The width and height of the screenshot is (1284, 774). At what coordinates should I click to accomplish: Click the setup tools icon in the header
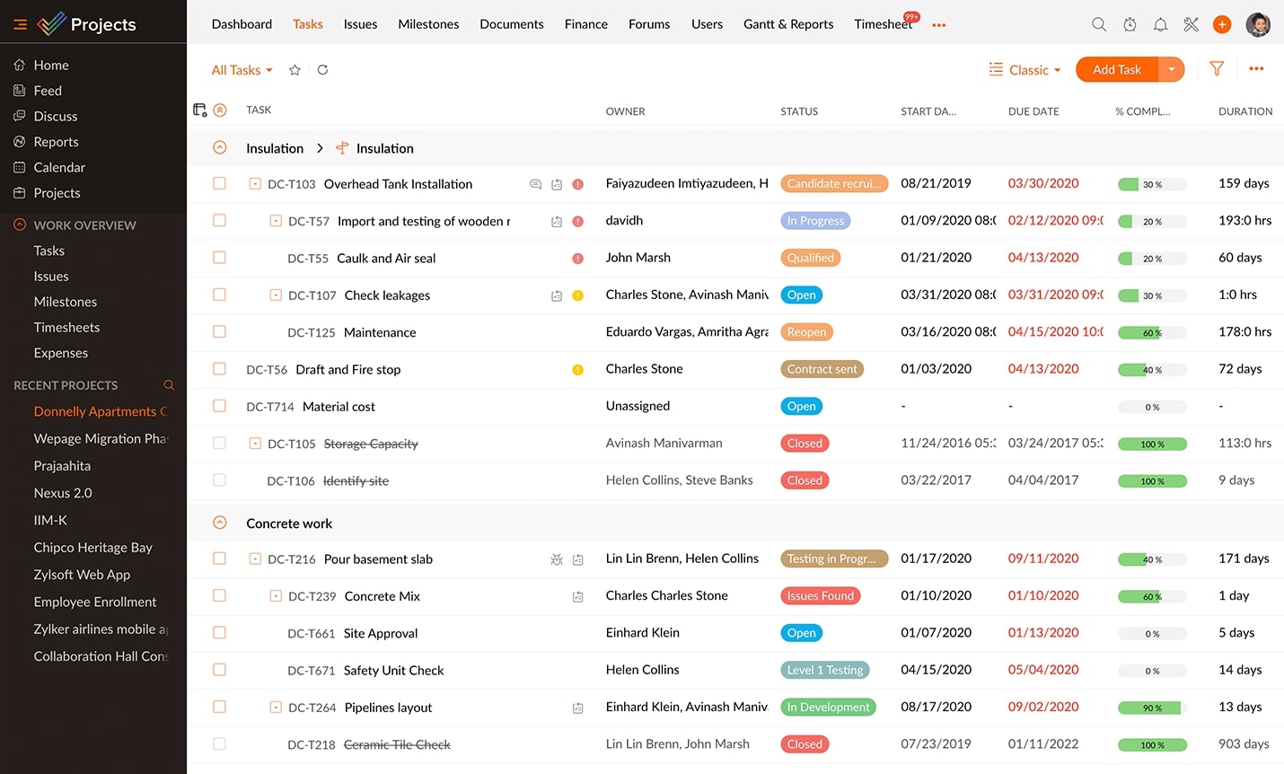pos(1191,24)
